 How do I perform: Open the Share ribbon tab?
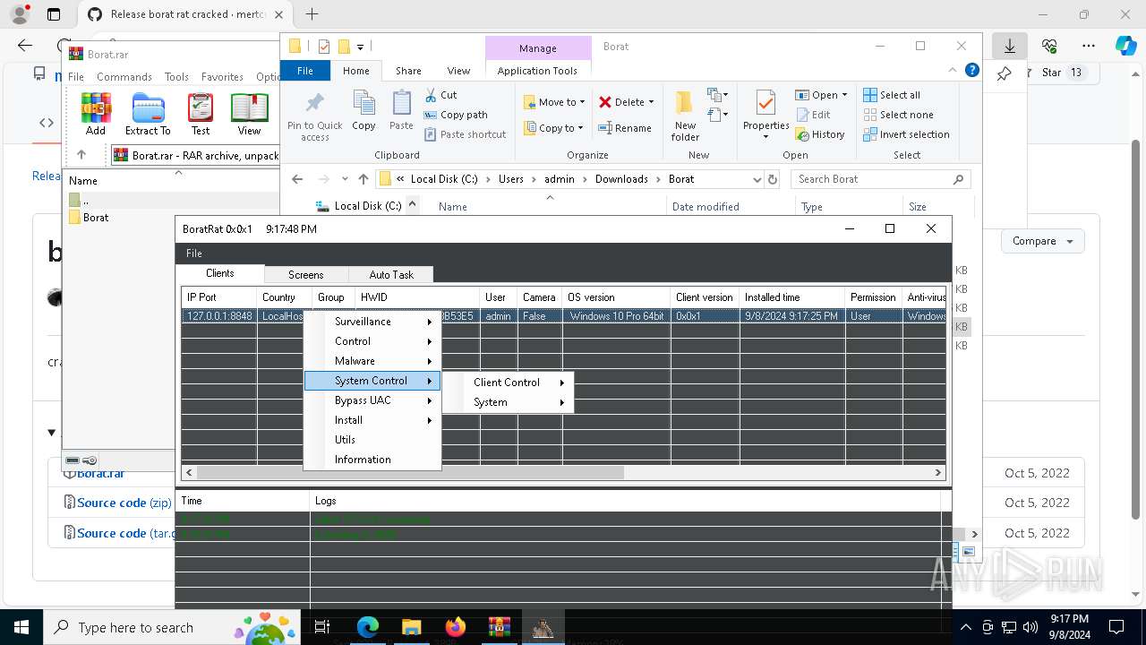[x=408, y=71]
